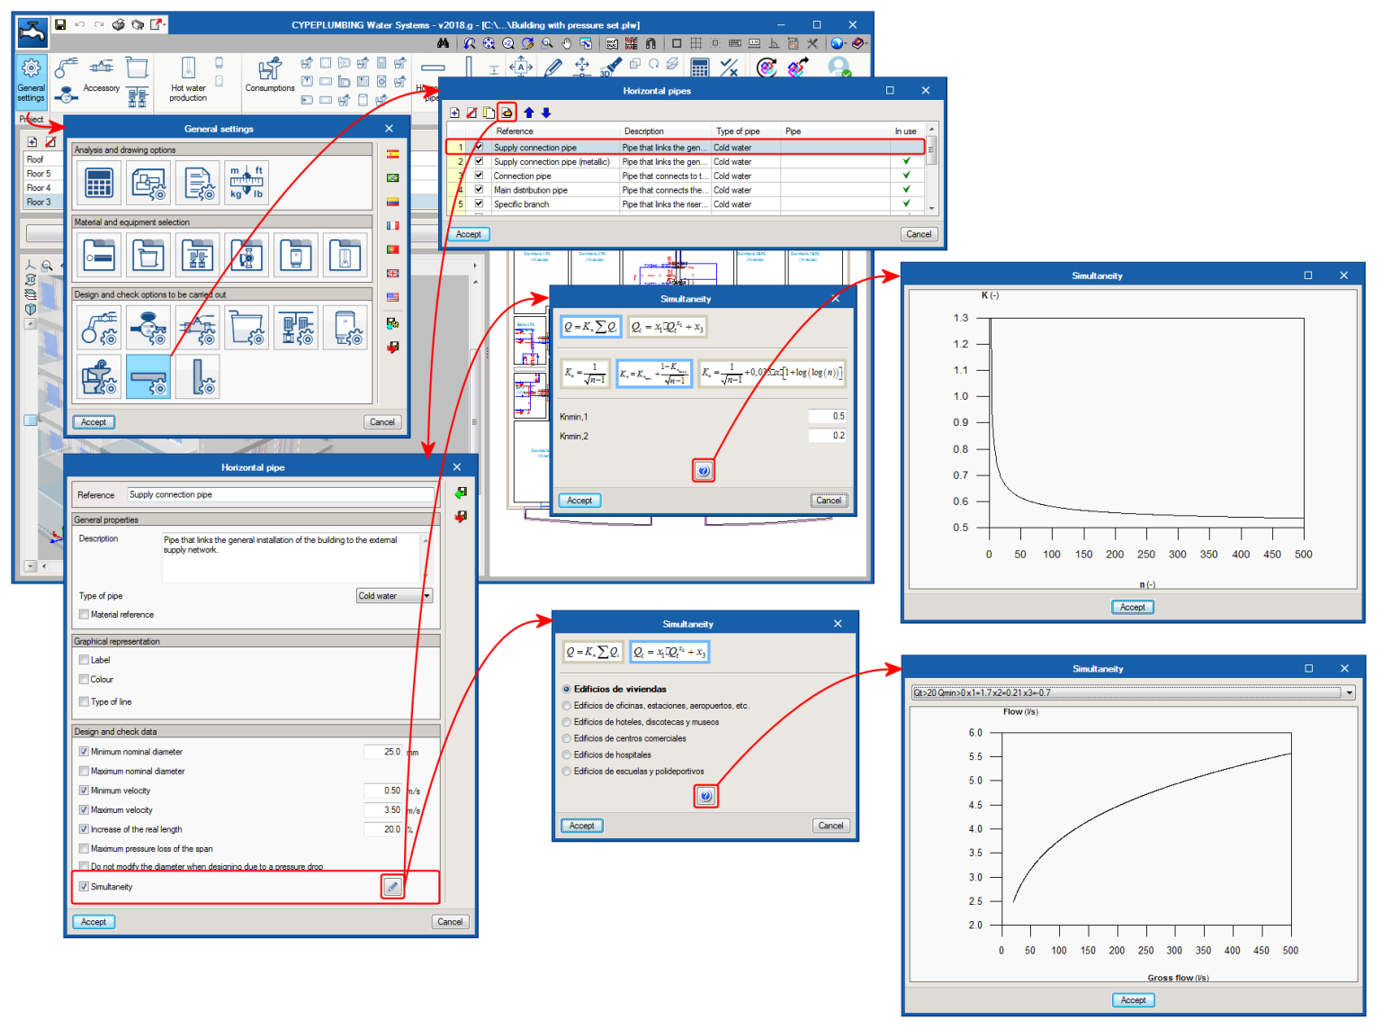Open the calculator tool in the toolbar
Viewport: 1382px width, 1030px height.
tap(700, 67)
